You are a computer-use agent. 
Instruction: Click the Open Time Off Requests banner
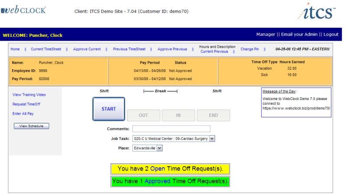pos(170,169)
